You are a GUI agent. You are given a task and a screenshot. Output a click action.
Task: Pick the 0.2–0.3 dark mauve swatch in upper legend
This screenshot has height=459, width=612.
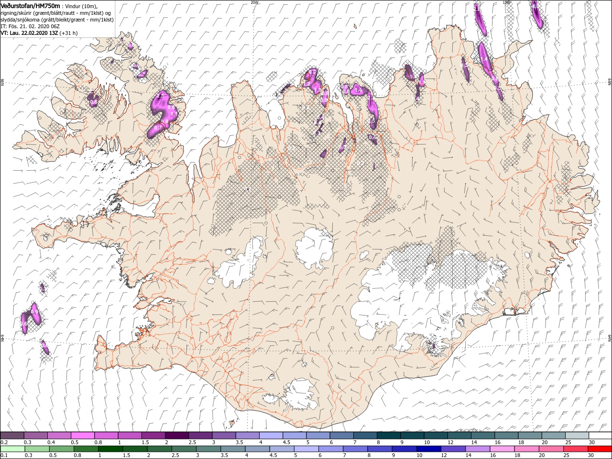click(12, 436)
